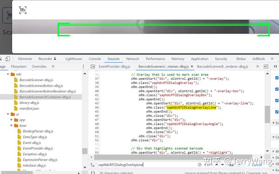Show more DevTools panels with the chevron

pyautogui.click(x=272, y=59)
